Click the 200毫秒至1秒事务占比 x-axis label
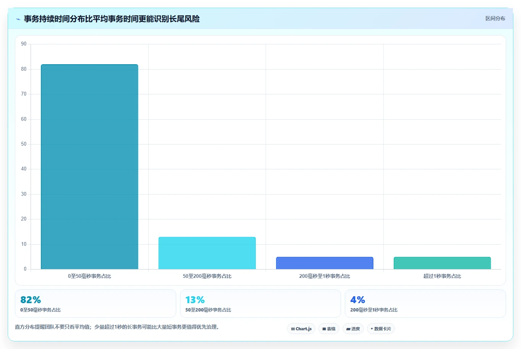The height and width of the screenshot is (349, 521). coord(325,276)
